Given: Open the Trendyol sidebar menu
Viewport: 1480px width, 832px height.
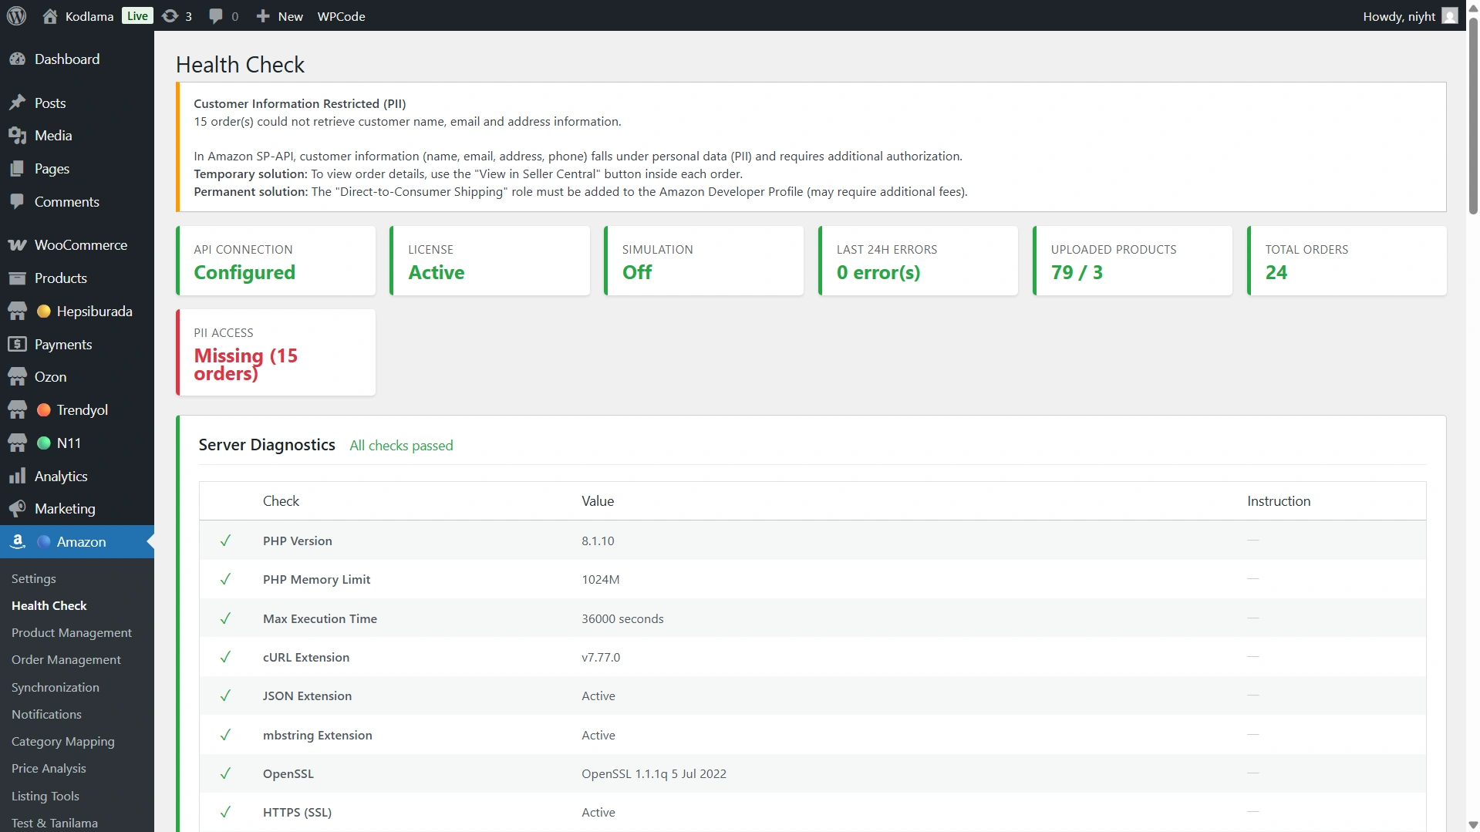Looking at the screenshot, I should tap(82, 410).
